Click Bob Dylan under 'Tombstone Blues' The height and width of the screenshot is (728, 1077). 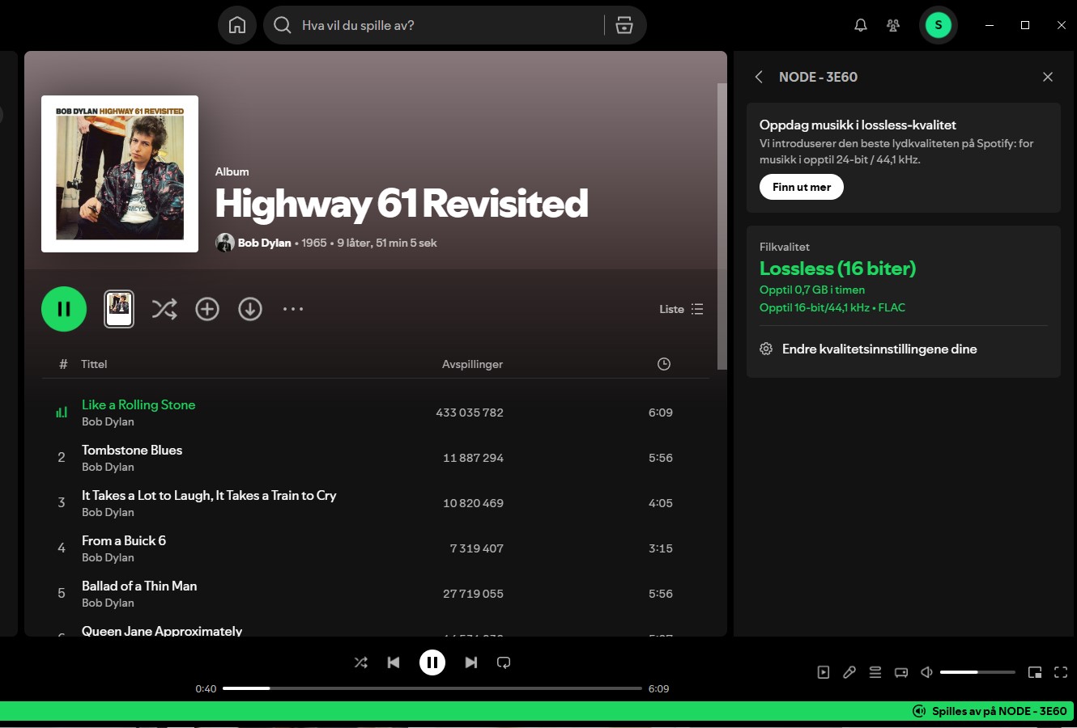pyautogui.click(x=108, y=467)
